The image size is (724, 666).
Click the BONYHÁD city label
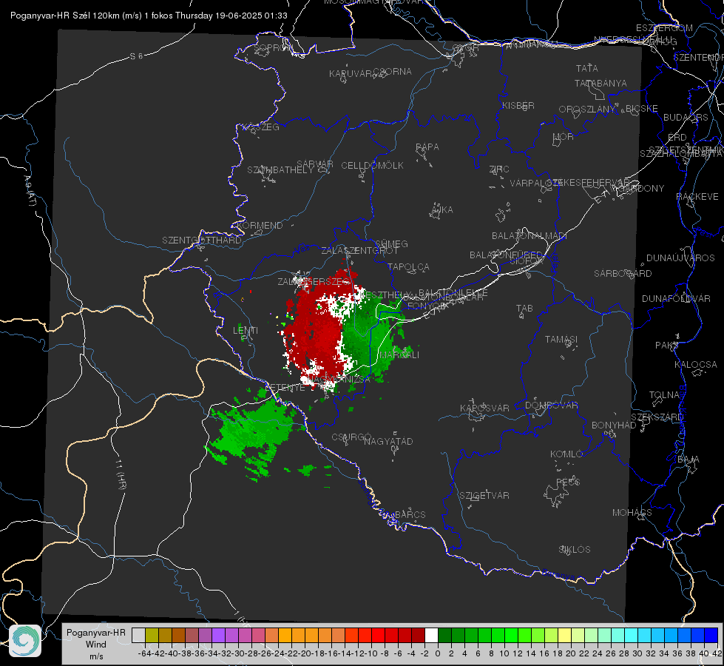(x=614, y=425)
